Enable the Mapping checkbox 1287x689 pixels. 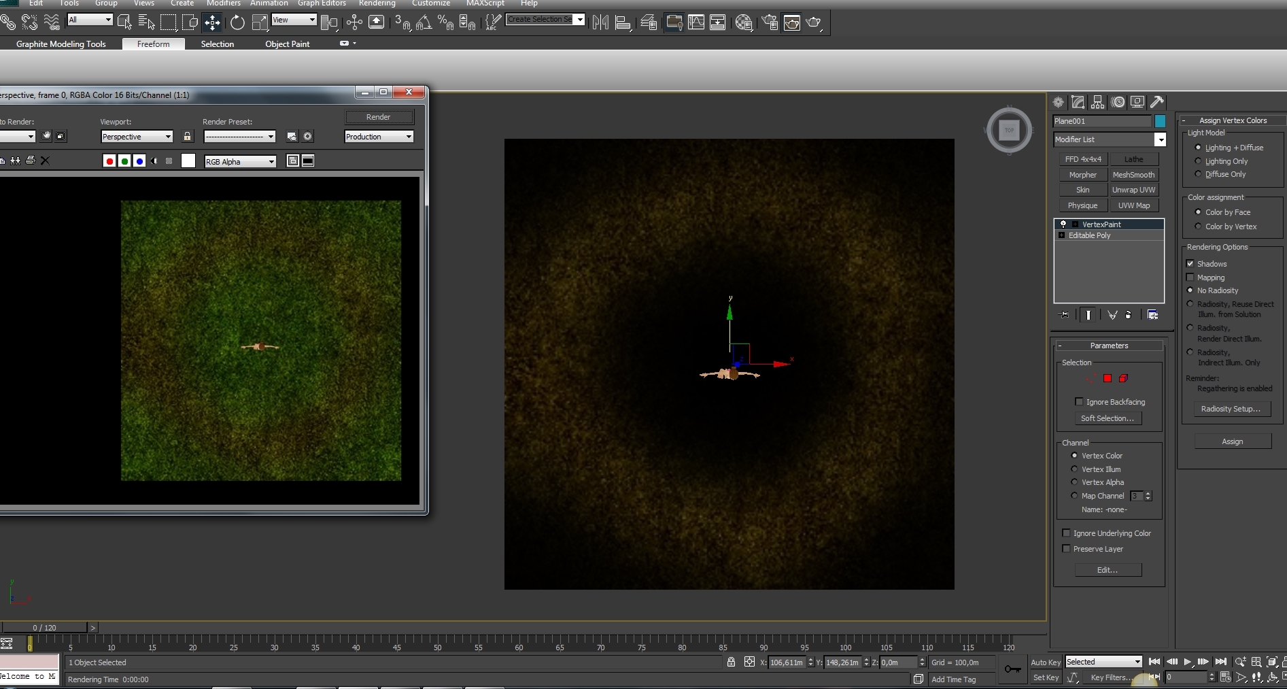[x=1190, y=277]
